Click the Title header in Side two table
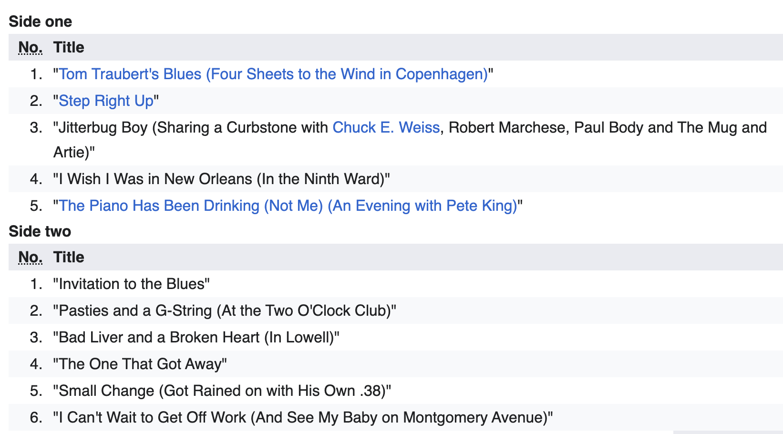Image resolution: width=783 pixels, height=434 pixels. (x=69, y=258)
